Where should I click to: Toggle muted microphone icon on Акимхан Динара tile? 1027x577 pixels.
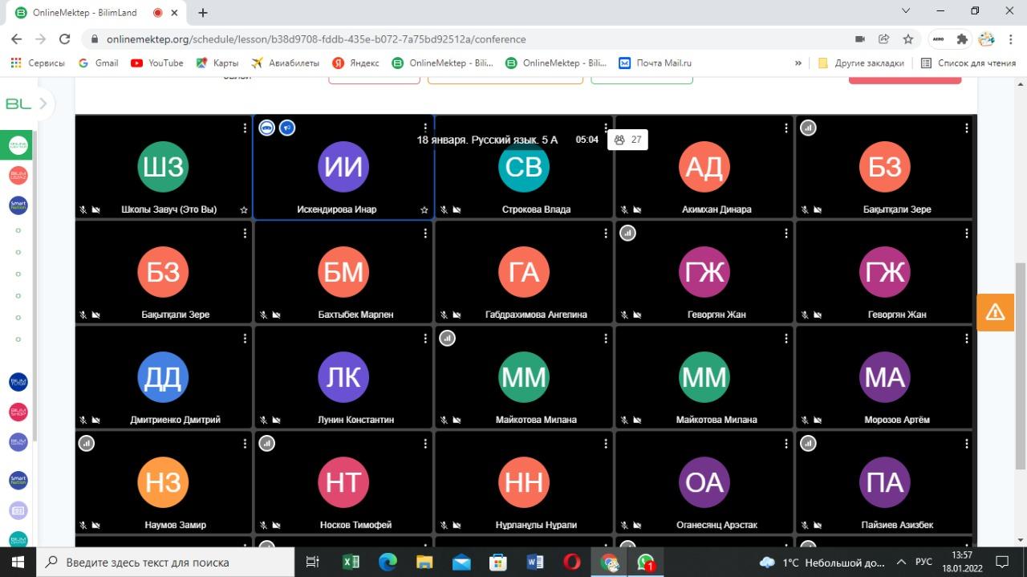click(624, 210)
